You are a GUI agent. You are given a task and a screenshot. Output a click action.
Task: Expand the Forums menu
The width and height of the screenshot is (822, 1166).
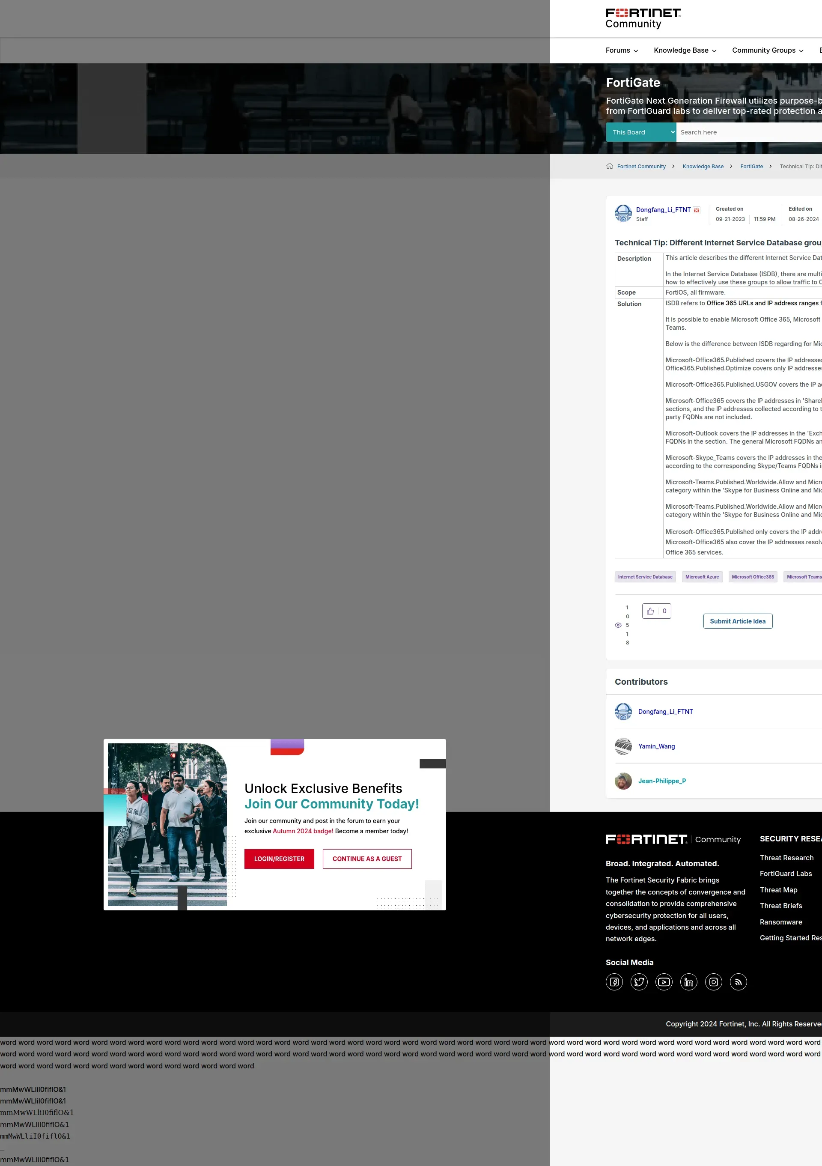click(x=622, y=50)
